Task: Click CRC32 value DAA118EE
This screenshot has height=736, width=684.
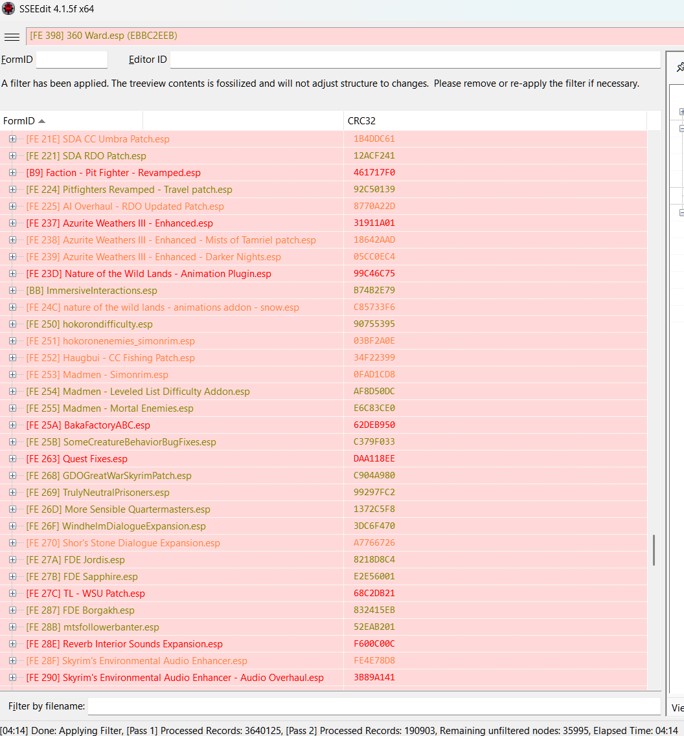Action: (374, 458)
